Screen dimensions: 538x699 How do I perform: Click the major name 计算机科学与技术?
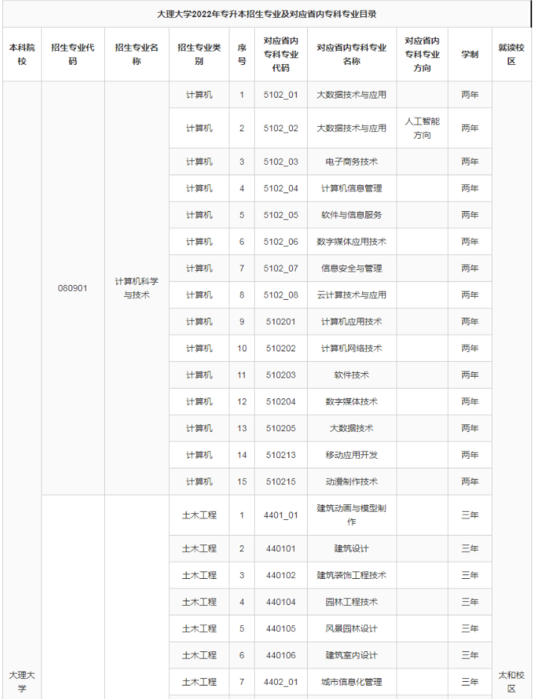(136, 288)
